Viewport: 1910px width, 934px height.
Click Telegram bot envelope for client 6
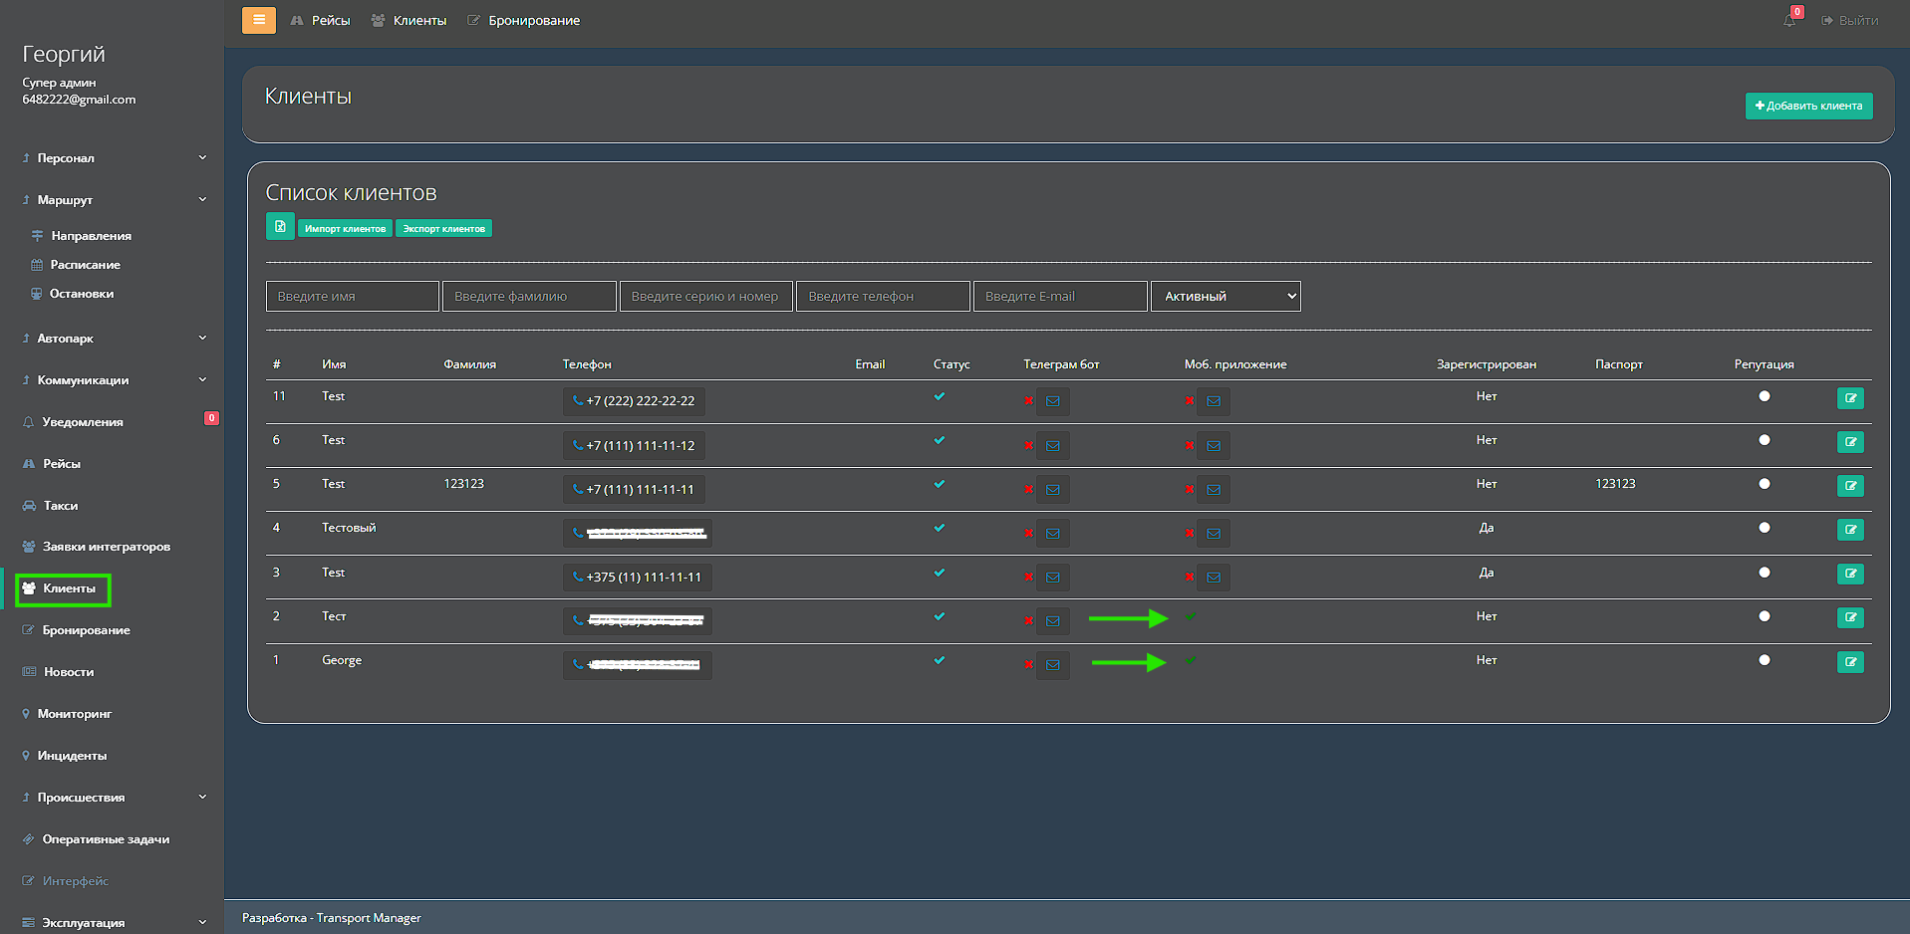tap(1052, 445)
